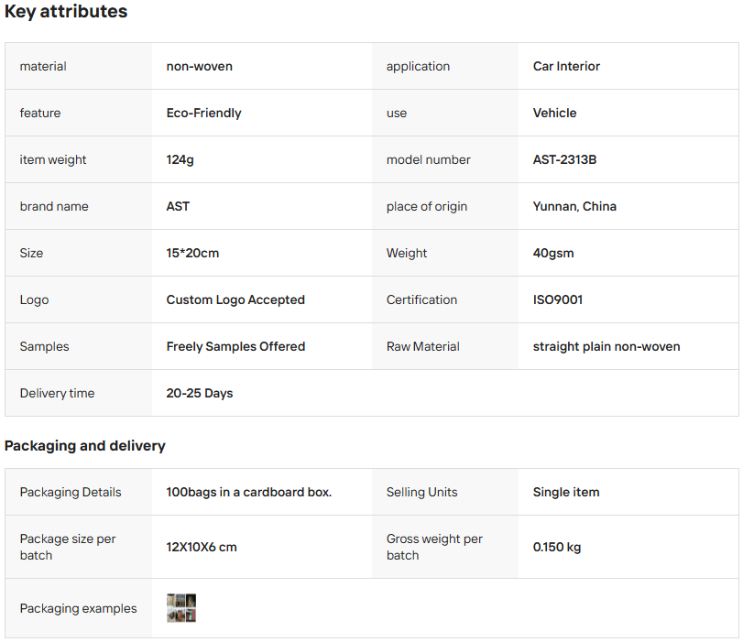Click model number 'AST-2313B'
This screenshot has height=642, width=743.
tap(564, 159)
